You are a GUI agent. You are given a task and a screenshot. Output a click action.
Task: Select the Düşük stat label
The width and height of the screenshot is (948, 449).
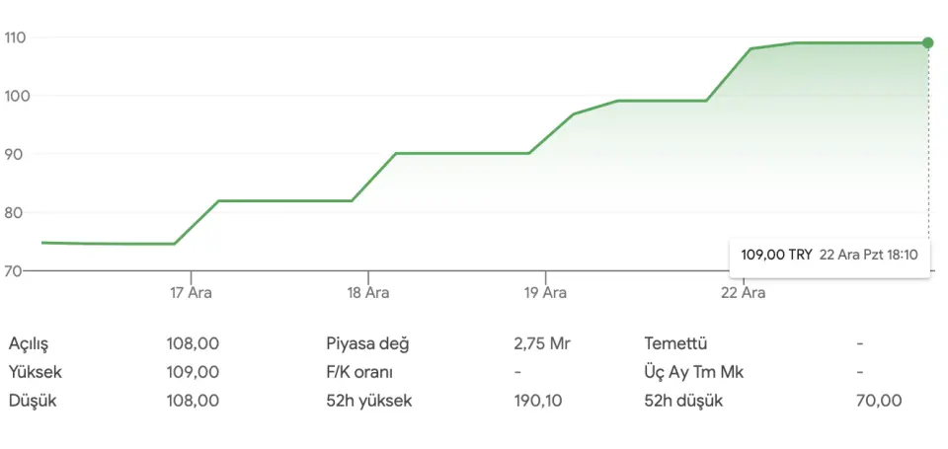click(30, 401)
